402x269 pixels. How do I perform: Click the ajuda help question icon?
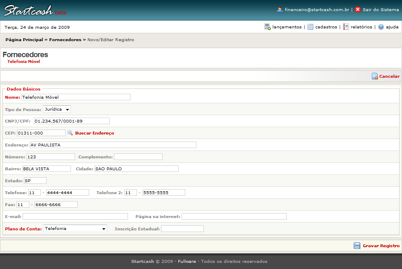point(381,27)
